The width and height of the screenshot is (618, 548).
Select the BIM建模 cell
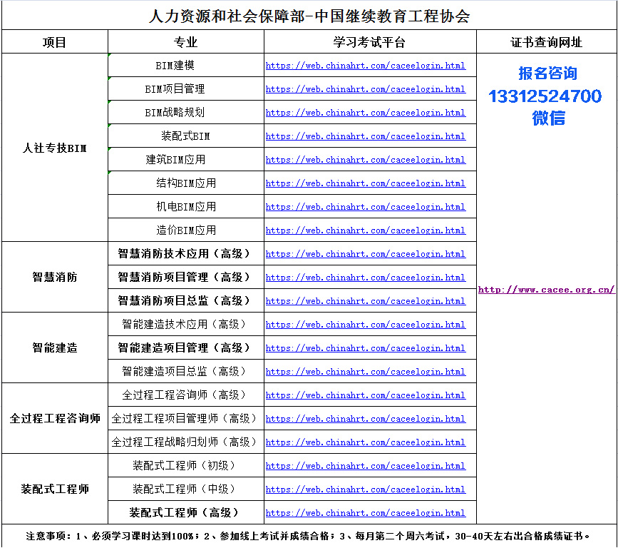[x=185, y=65]
